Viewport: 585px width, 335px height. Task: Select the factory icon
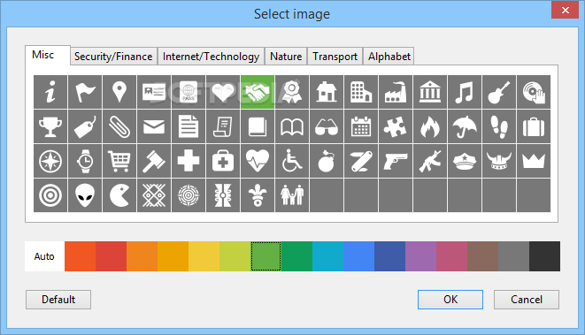[x=396, y=92]
